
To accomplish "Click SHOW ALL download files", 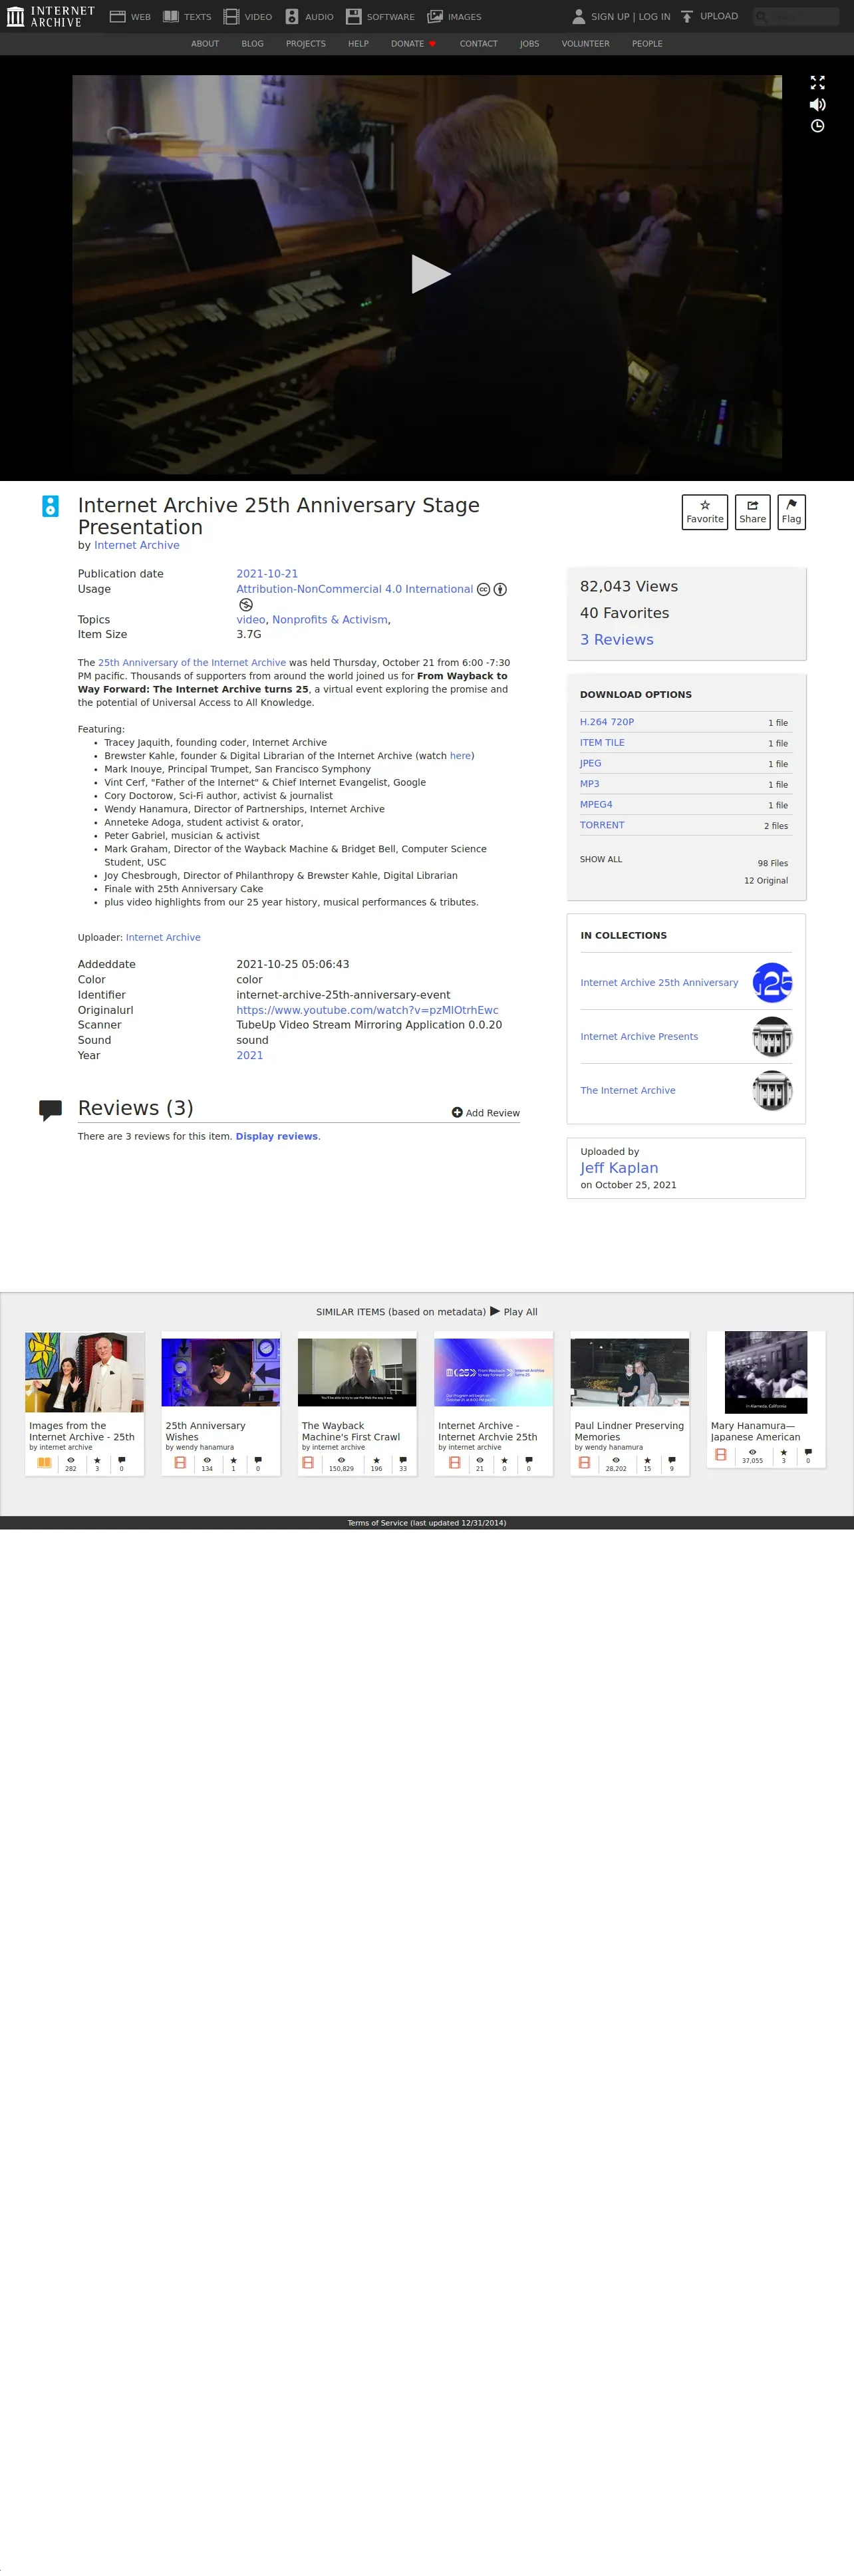I will (x=600, y=859).
